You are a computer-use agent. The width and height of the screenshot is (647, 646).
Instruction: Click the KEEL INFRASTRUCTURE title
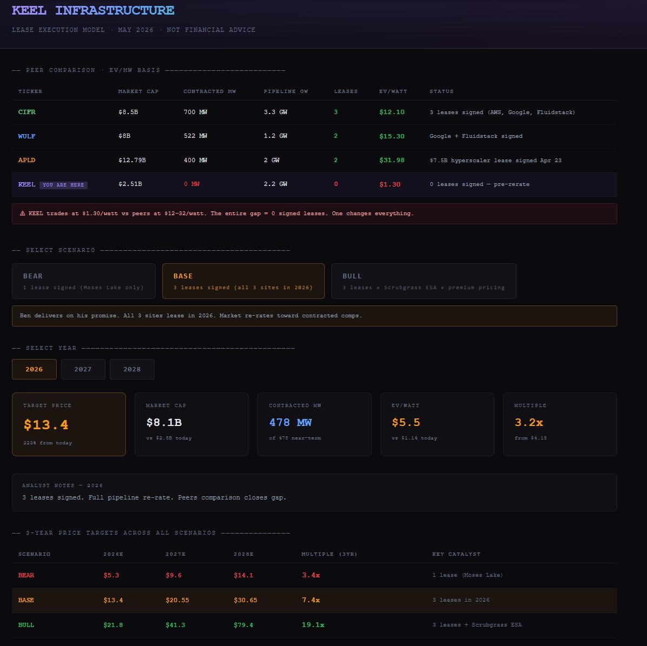click(x=94, y=10)
